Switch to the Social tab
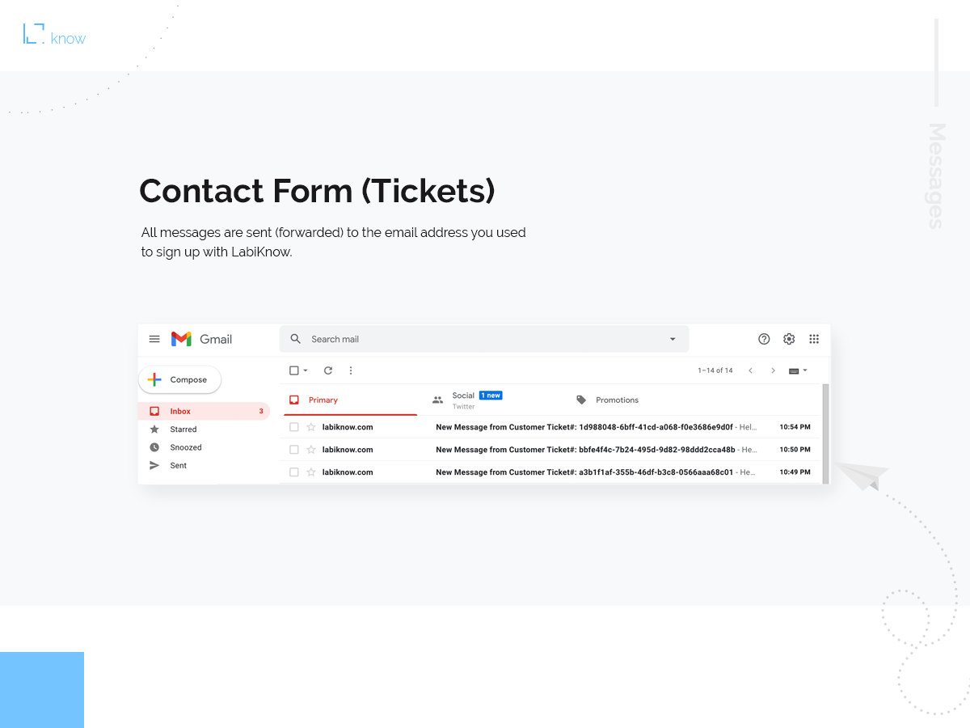The image size is (970, 728). tap(463, 400)
